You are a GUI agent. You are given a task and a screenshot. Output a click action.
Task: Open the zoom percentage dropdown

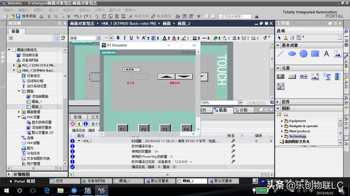[x=240, y=103]
